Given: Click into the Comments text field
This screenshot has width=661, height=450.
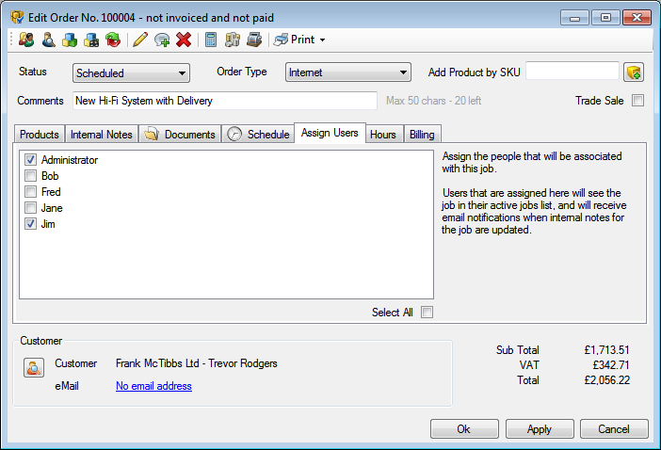Looking at the screenshot, I should tap(224, 101).
